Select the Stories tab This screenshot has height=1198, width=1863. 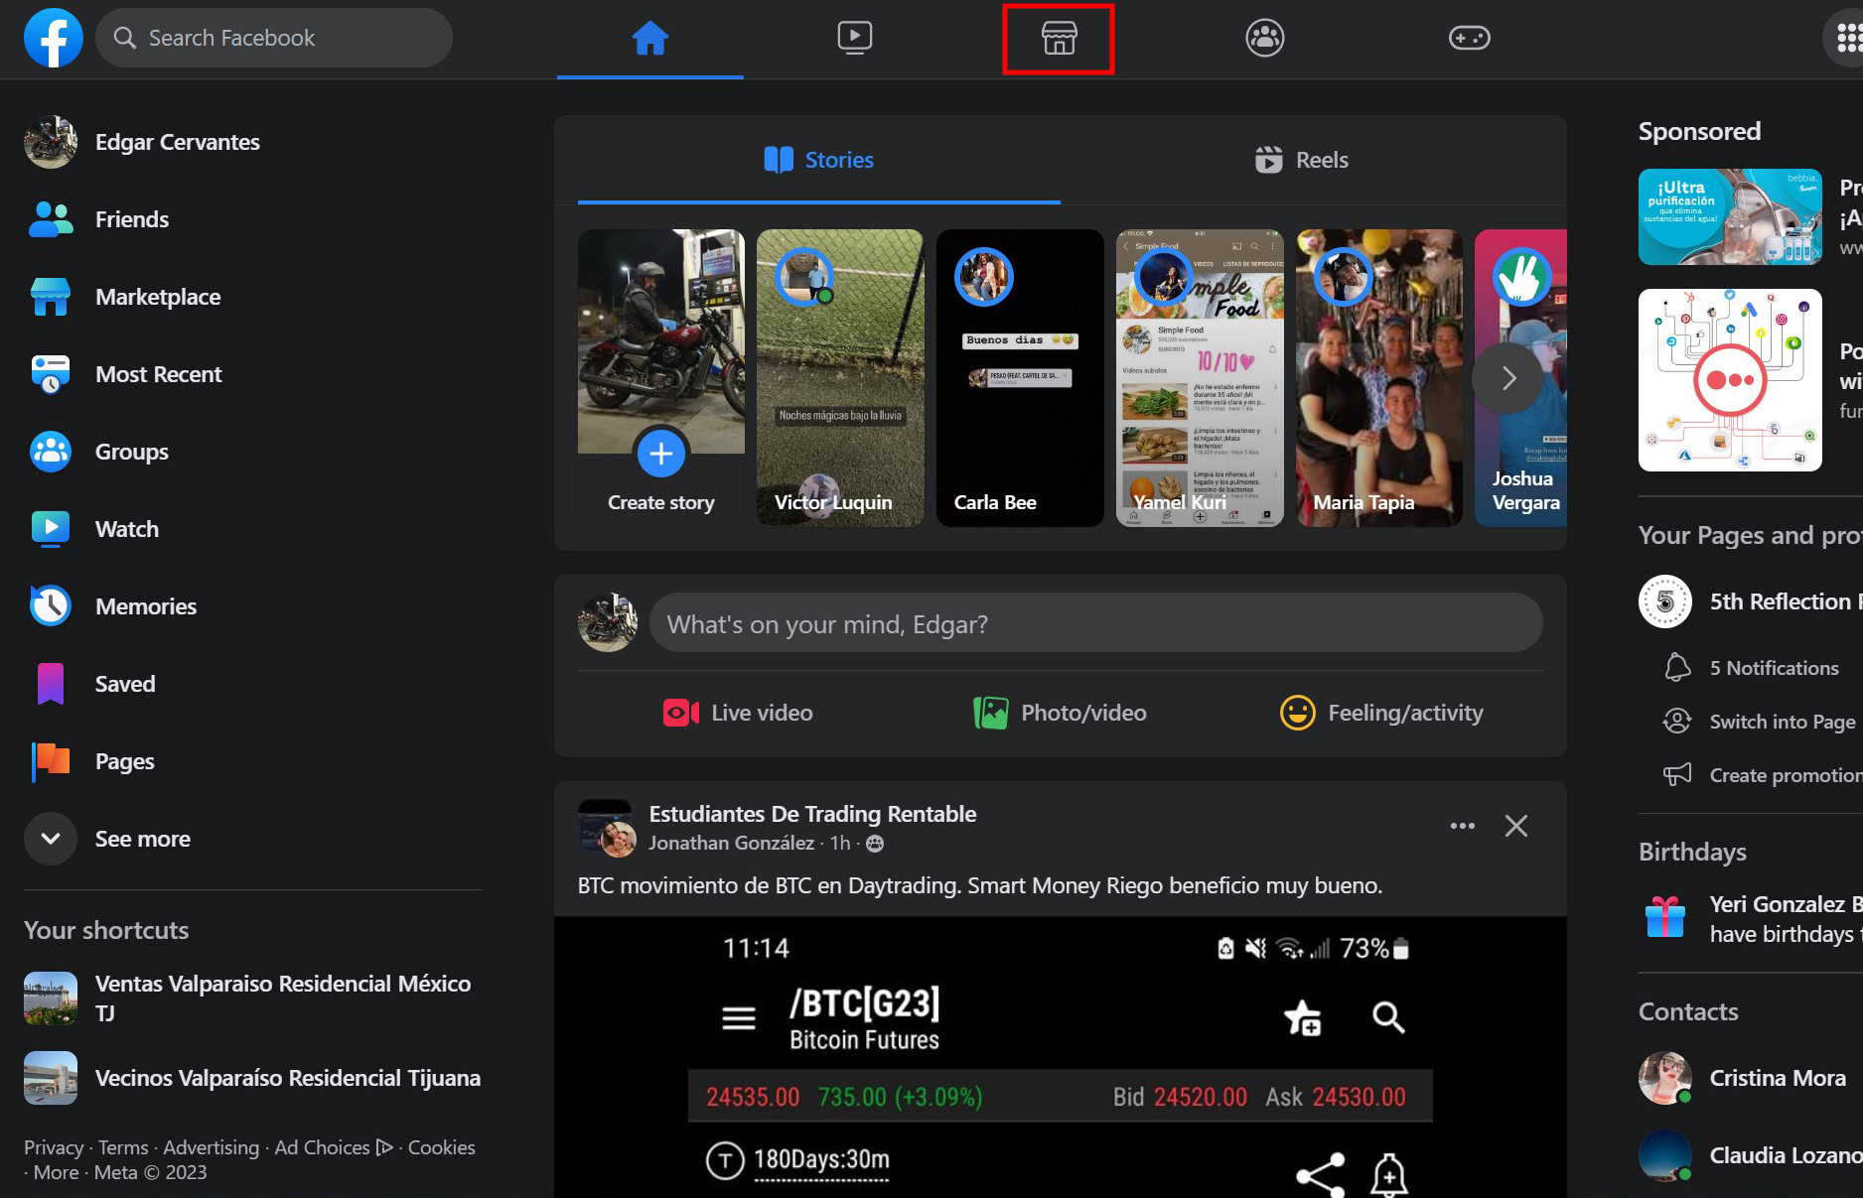pyautogui.click(x=819, y=160)
